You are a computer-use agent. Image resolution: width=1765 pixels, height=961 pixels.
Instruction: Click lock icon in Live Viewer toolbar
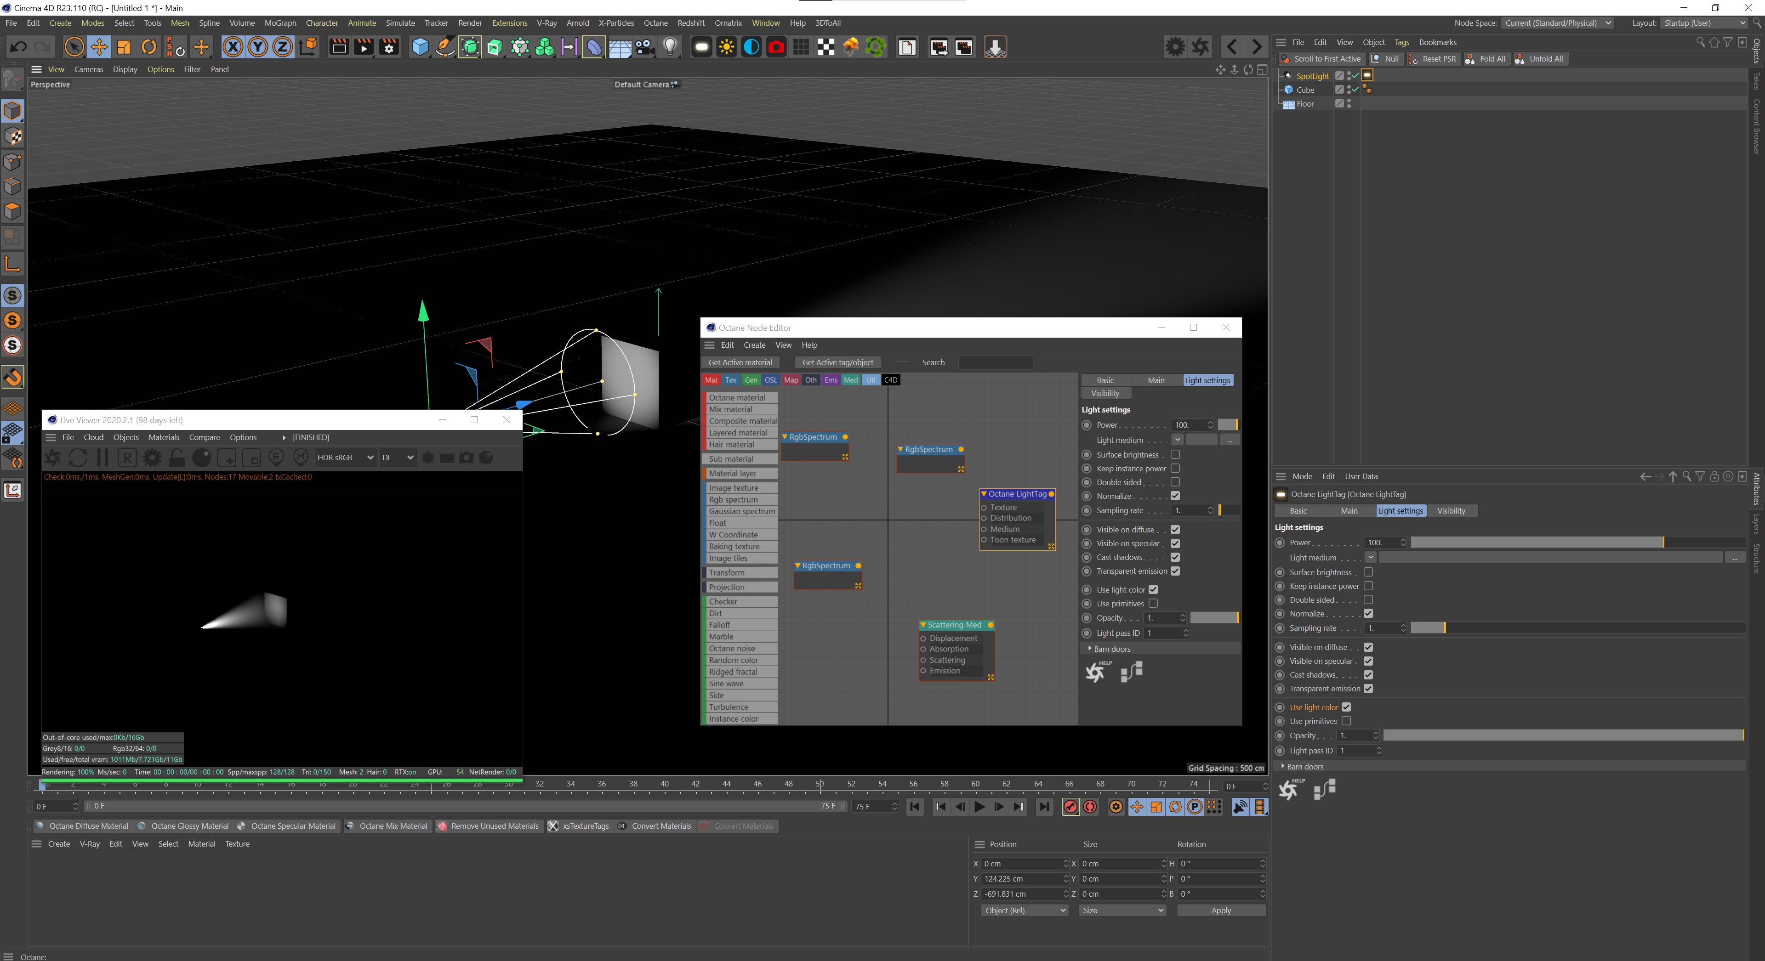click(177, 458)
